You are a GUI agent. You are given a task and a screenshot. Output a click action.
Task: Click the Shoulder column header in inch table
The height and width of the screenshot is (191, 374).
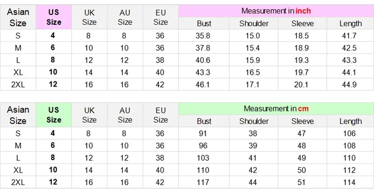click(x=254, y=23)
